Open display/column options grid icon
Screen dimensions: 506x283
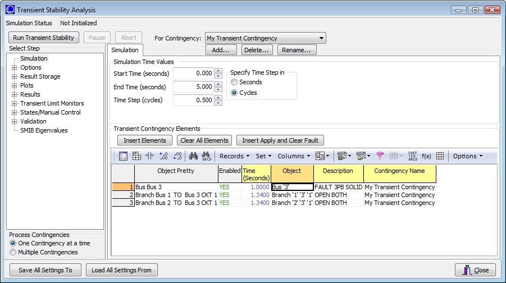pyautogui.click(x=136, y=156)
